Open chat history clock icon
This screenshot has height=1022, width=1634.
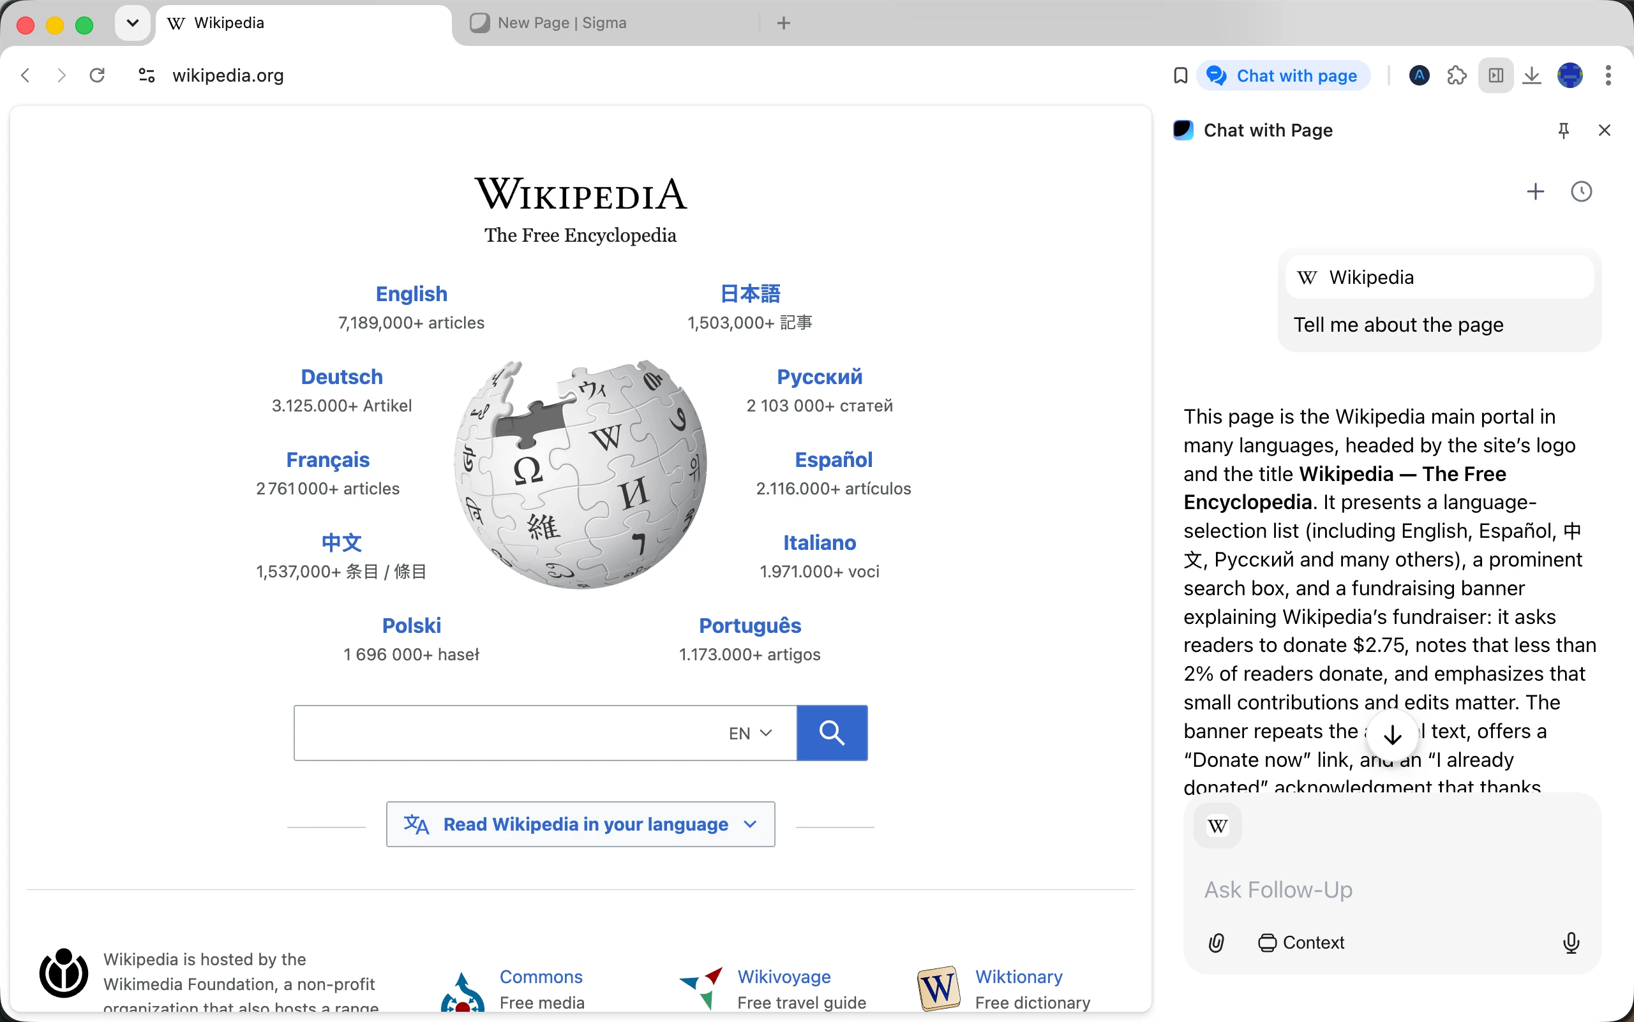tap(1581, 192)
